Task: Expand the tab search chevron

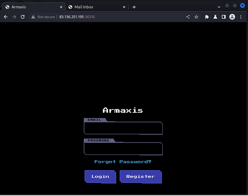Action: [219, 7]
